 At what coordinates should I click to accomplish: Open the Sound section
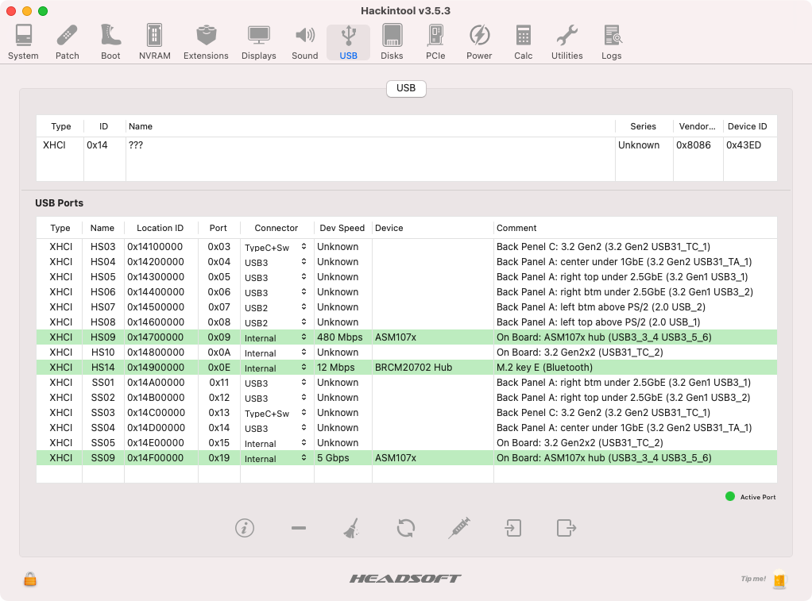coord(304,42)
